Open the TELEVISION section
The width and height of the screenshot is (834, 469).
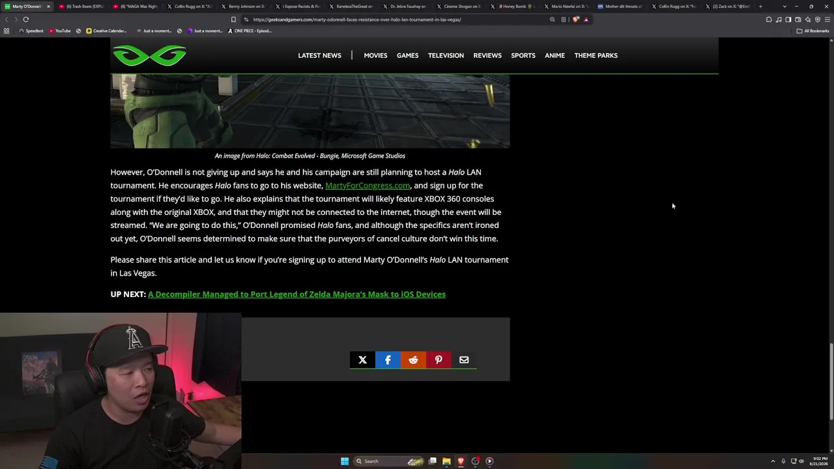click(446, 55)
